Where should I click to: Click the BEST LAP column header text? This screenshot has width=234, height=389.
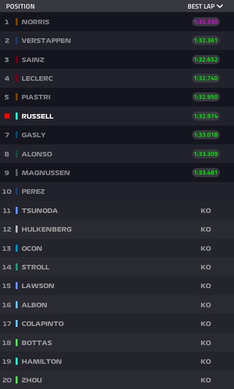(x=201, y=6)
